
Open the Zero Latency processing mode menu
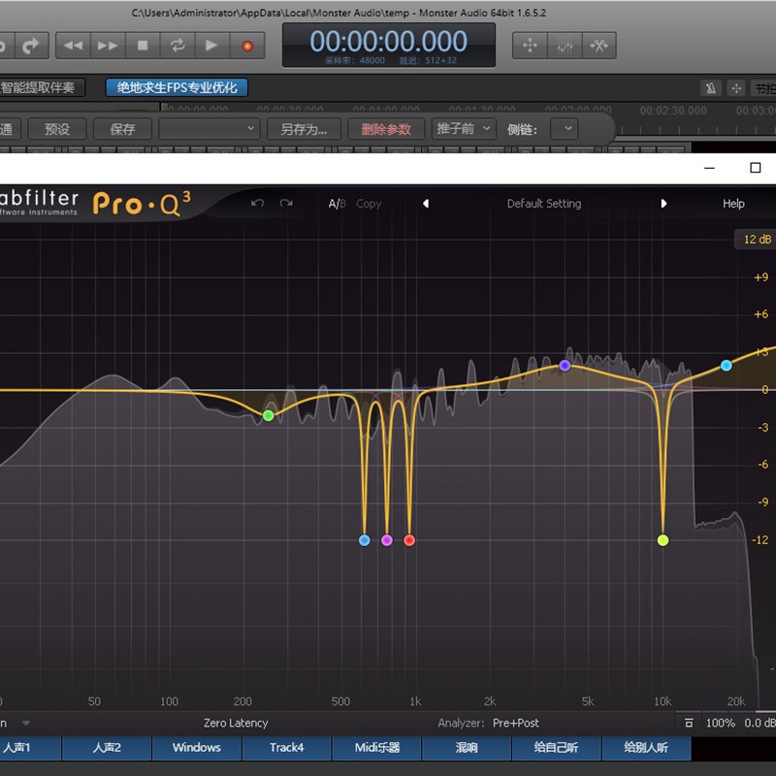(x=236, y=723)
